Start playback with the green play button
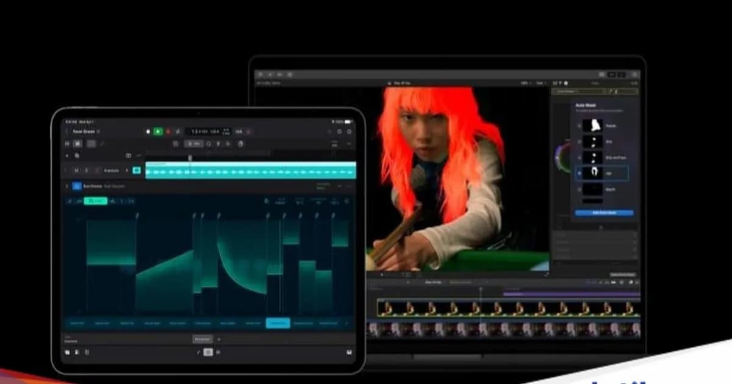This screenshot has width=732, height=384. [x=158, y=131]
